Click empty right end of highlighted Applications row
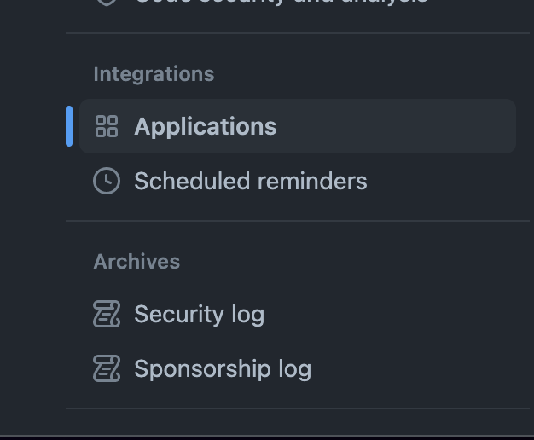 point(478,127)
